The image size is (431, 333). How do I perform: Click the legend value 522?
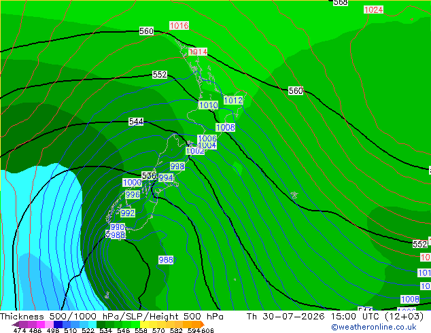pyautogui.click(x=88, y=330)
